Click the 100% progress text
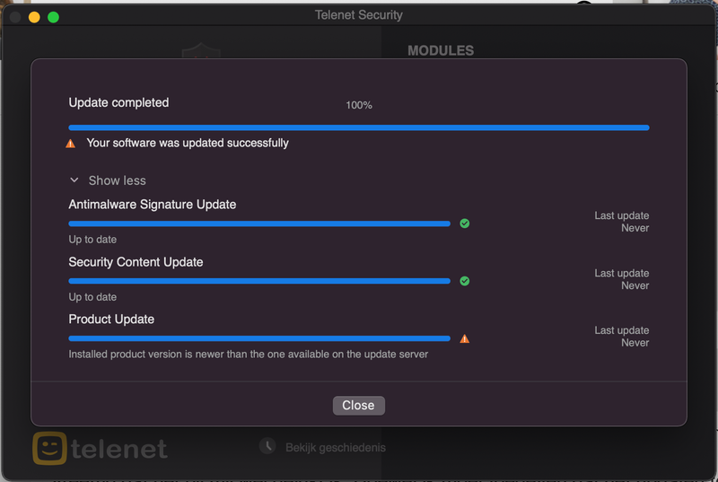 pos(359,105)
